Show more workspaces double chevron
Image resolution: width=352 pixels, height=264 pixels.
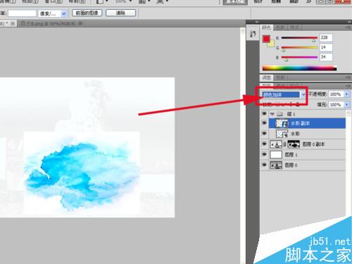click(x=308, y=1)
